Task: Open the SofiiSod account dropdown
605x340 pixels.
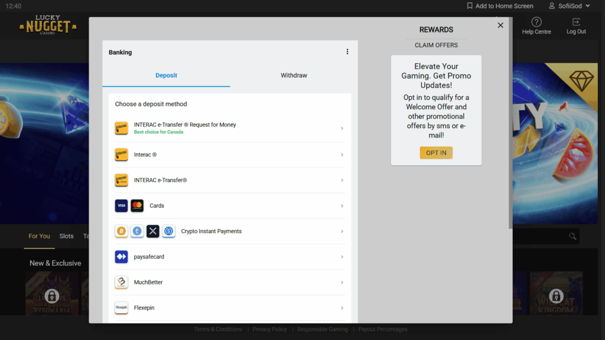Action: tap(565, 6)
